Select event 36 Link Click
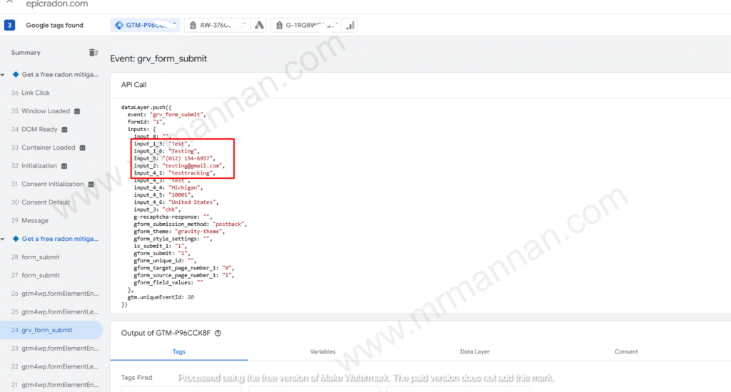Screen dimensions: 731x392 click(36, 93)
